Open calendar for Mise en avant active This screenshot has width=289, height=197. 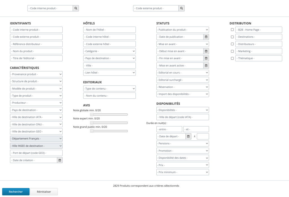[x=206, y=66]
